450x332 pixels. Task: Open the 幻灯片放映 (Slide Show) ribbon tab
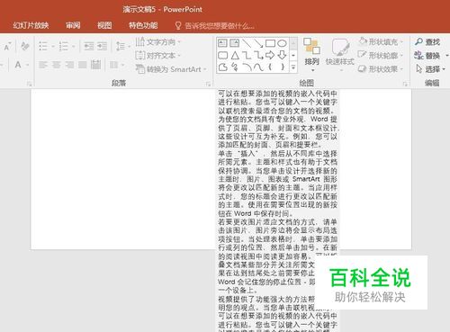tap(31, 25)
